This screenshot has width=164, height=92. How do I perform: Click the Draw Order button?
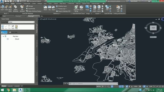pyautogui.click(x=13, y=32)
